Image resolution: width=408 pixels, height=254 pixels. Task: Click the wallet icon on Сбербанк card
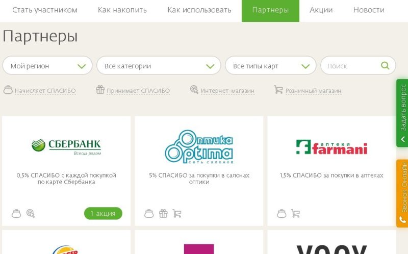(x=16, y=214)
